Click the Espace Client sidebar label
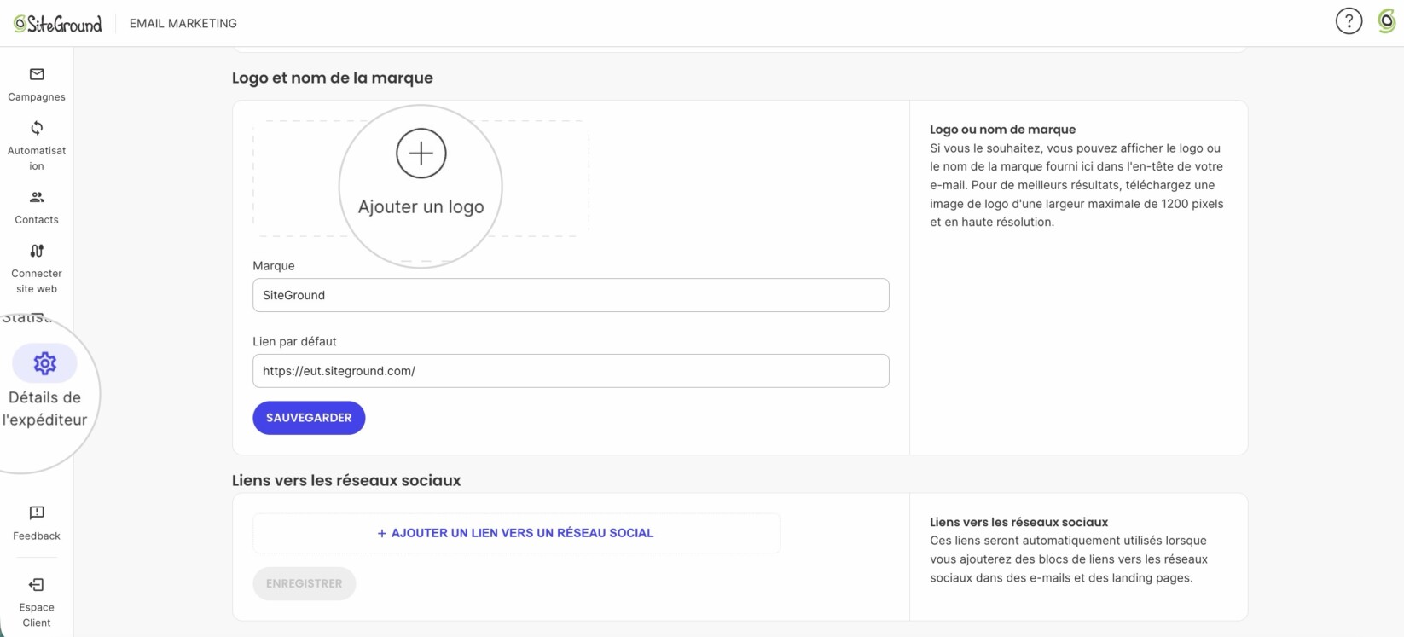The width and height of the screenshot is (1404, 637). pos(37,615)
